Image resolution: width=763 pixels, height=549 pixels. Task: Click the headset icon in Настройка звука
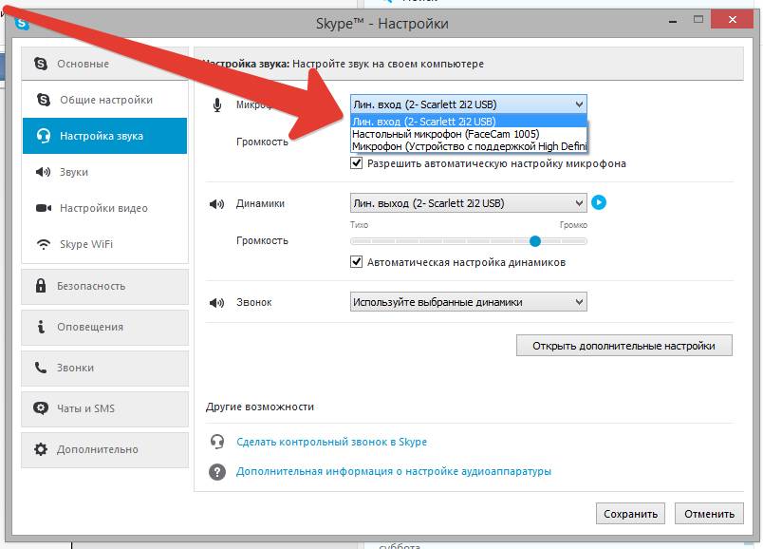coord(44,136)
